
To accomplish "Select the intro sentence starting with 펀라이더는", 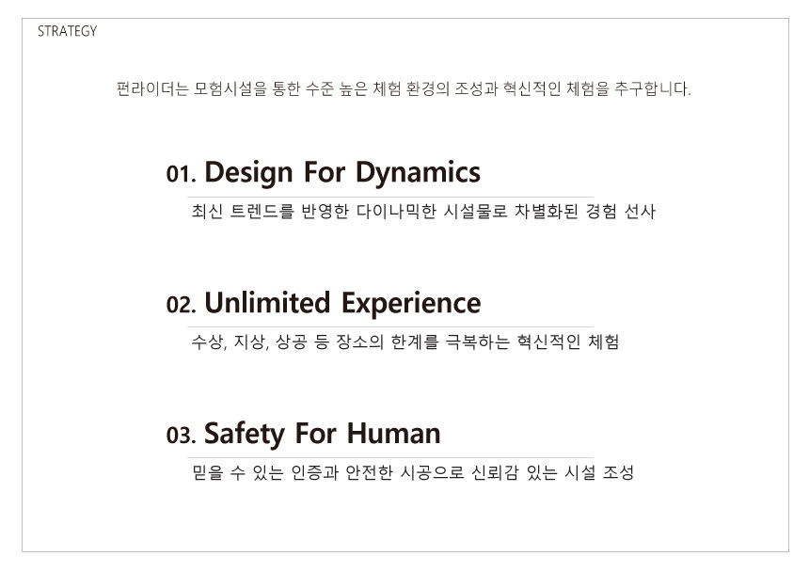I will point(404,88).
